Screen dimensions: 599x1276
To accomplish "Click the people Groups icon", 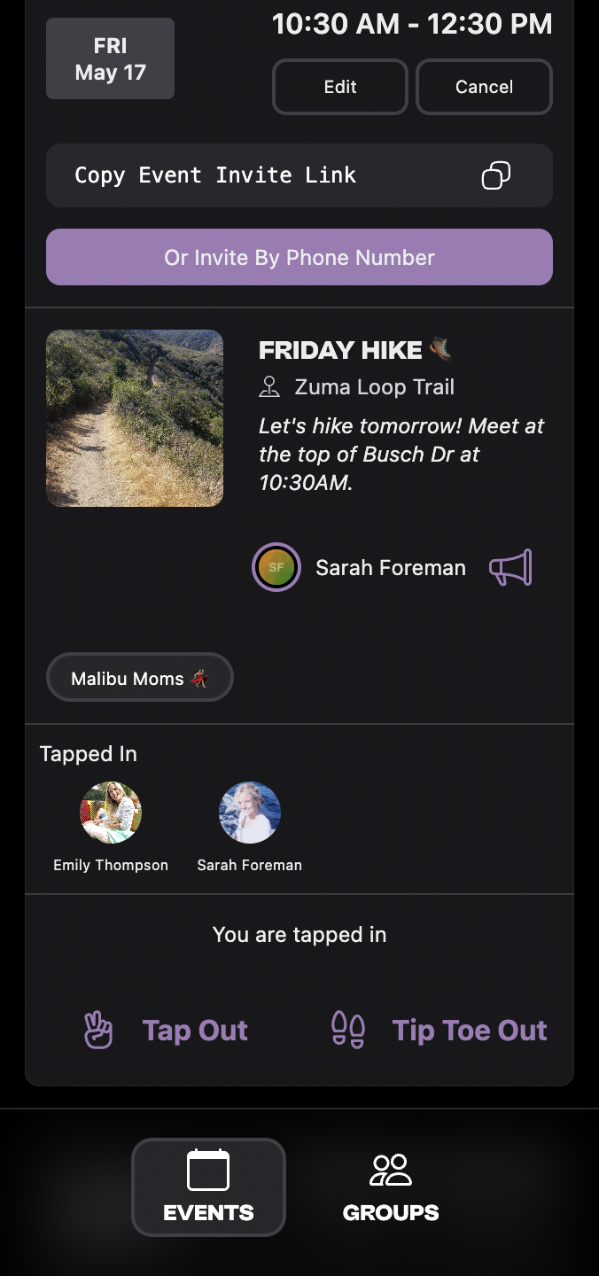I will pos(391,1170).
